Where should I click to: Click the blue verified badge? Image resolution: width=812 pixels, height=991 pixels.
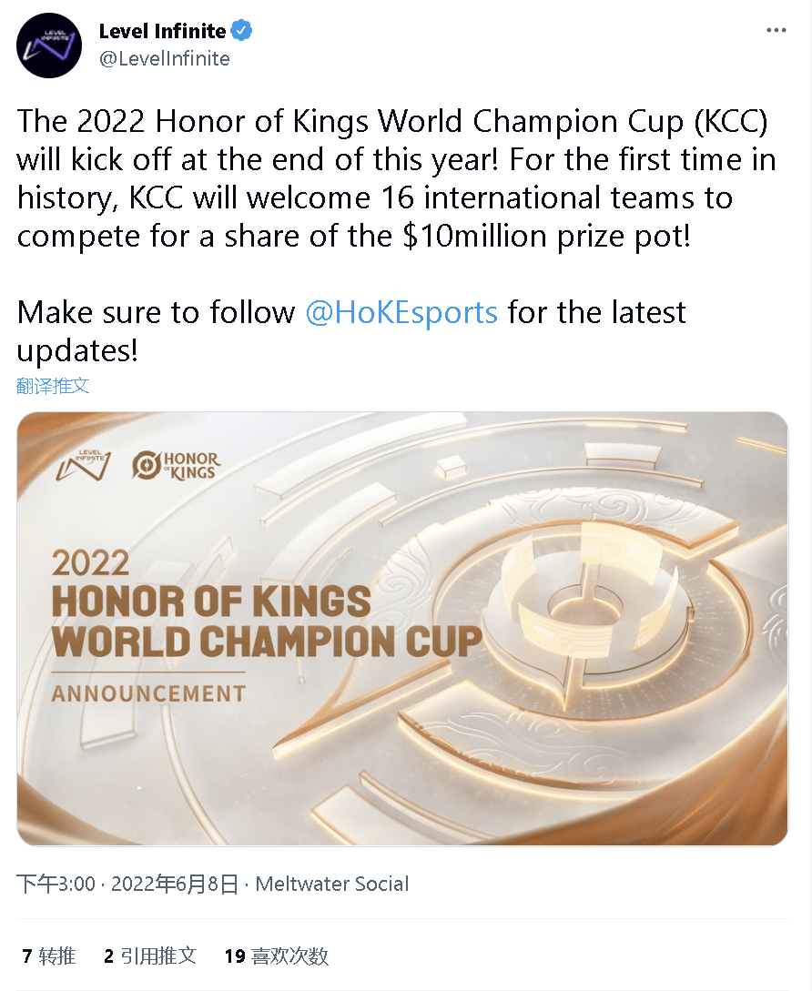[241, 31]
